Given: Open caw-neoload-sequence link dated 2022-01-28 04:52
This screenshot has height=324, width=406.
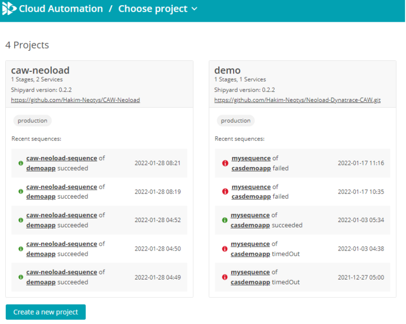Looking at the screenshot, I should (62, 215).
